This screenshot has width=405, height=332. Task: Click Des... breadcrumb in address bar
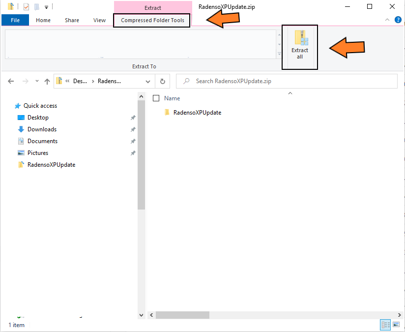pyautogui.click(x=80, y=81)
